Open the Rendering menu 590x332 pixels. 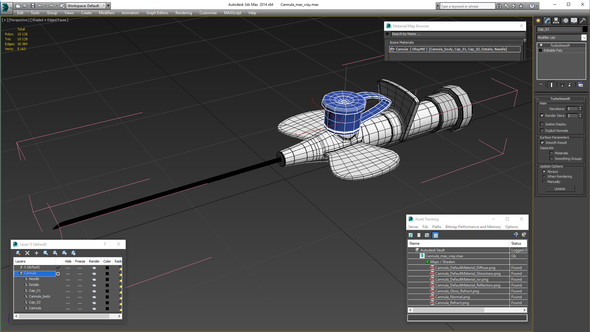[x=183, y=13]
